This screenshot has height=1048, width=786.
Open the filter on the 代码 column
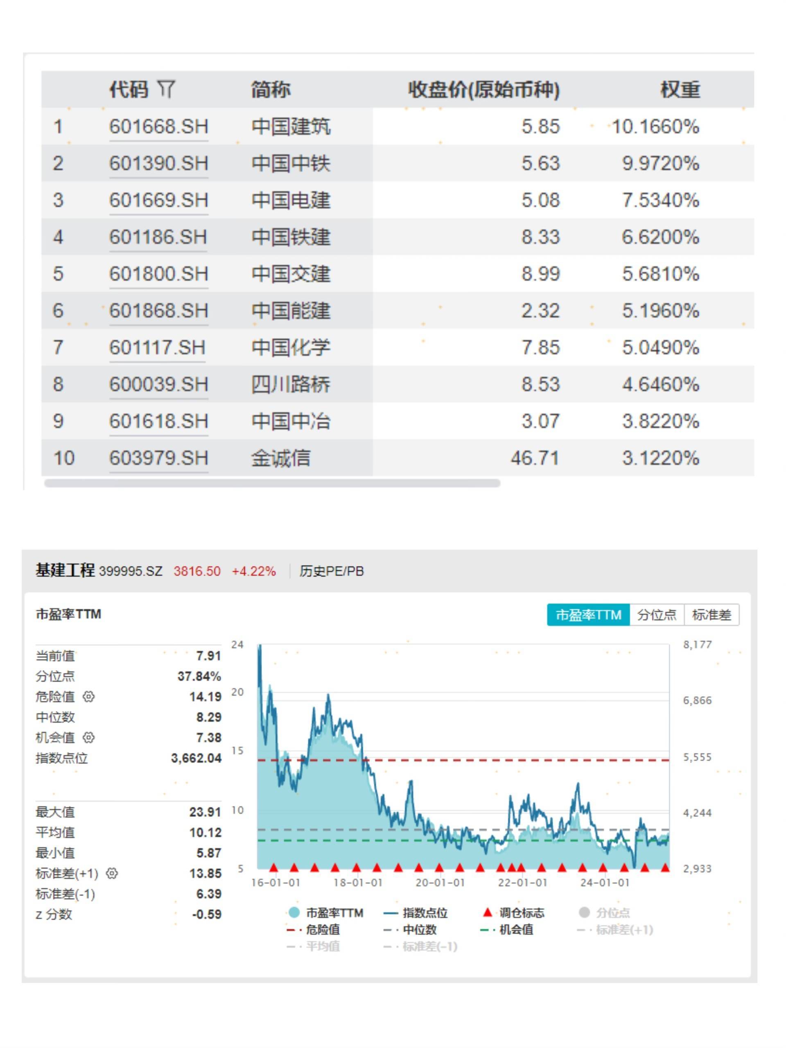[x=166, y=86]
